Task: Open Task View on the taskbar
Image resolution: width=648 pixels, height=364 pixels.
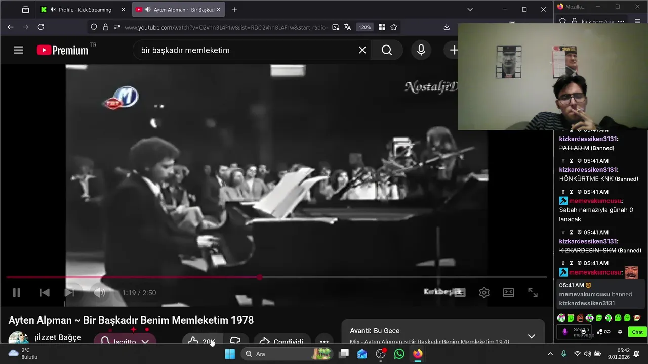Action: [344, 354]
